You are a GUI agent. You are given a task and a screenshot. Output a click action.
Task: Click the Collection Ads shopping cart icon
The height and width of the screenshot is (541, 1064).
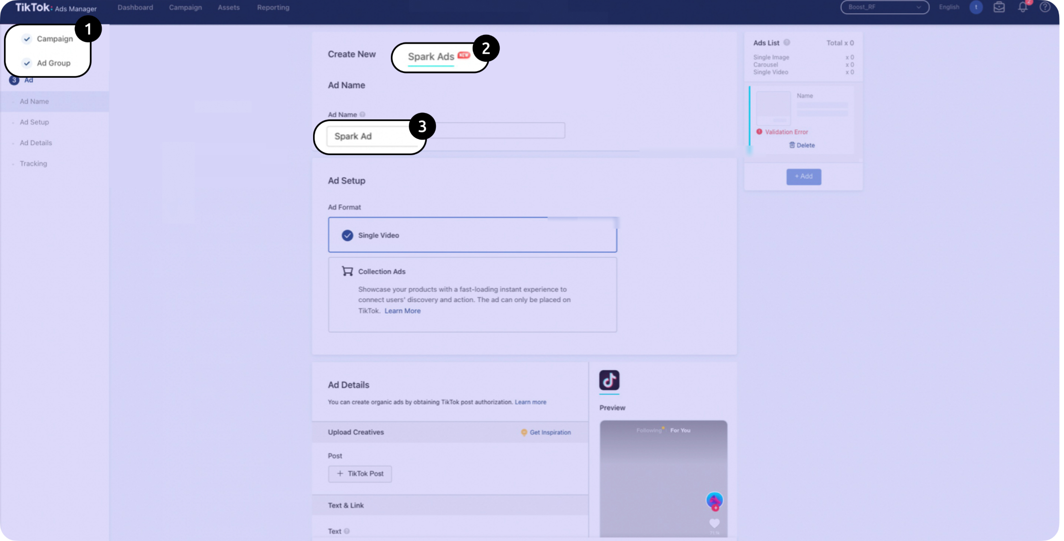coord(347,271)
